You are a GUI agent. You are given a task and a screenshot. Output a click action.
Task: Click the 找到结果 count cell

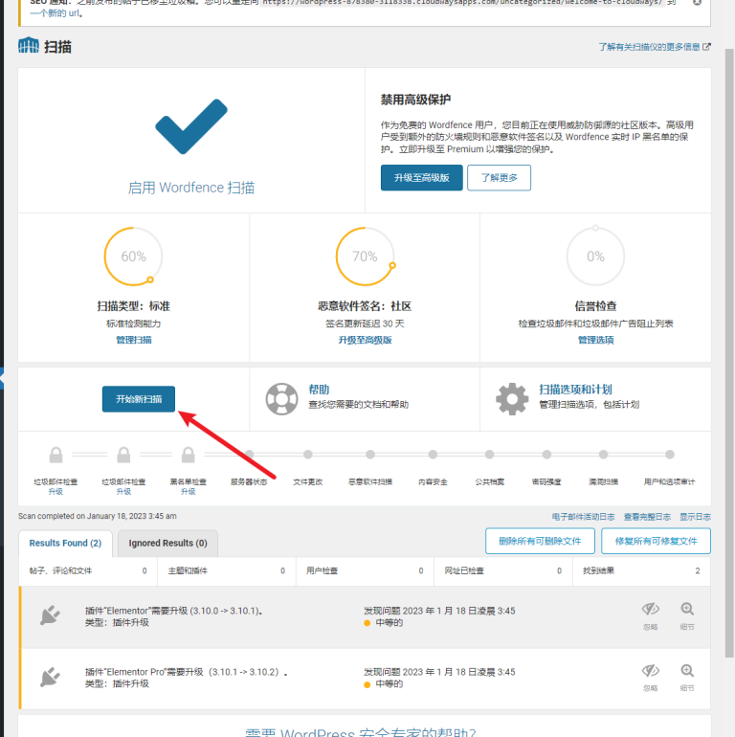tap(641, 570)
